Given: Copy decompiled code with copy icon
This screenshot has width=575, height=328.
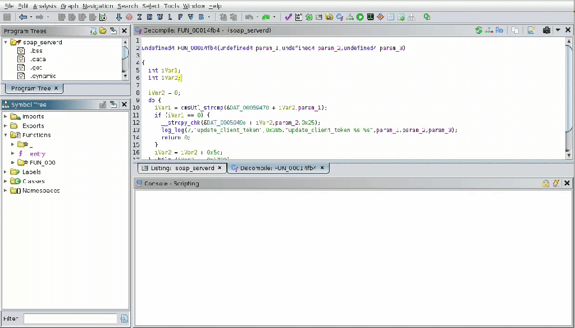Looking at the screenshot, I should 515,30.
